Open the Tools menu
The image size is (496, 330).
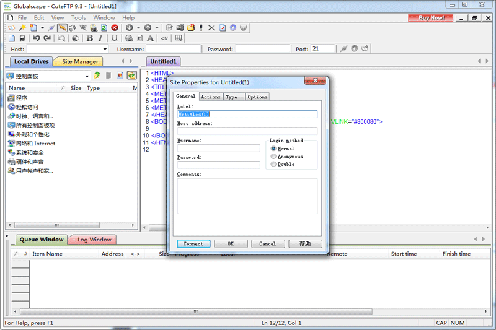(78, 18)
